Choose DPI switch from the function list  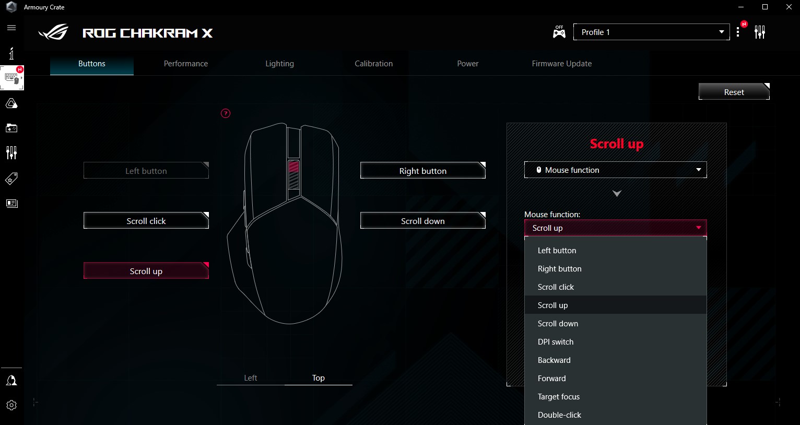[616, 342]
